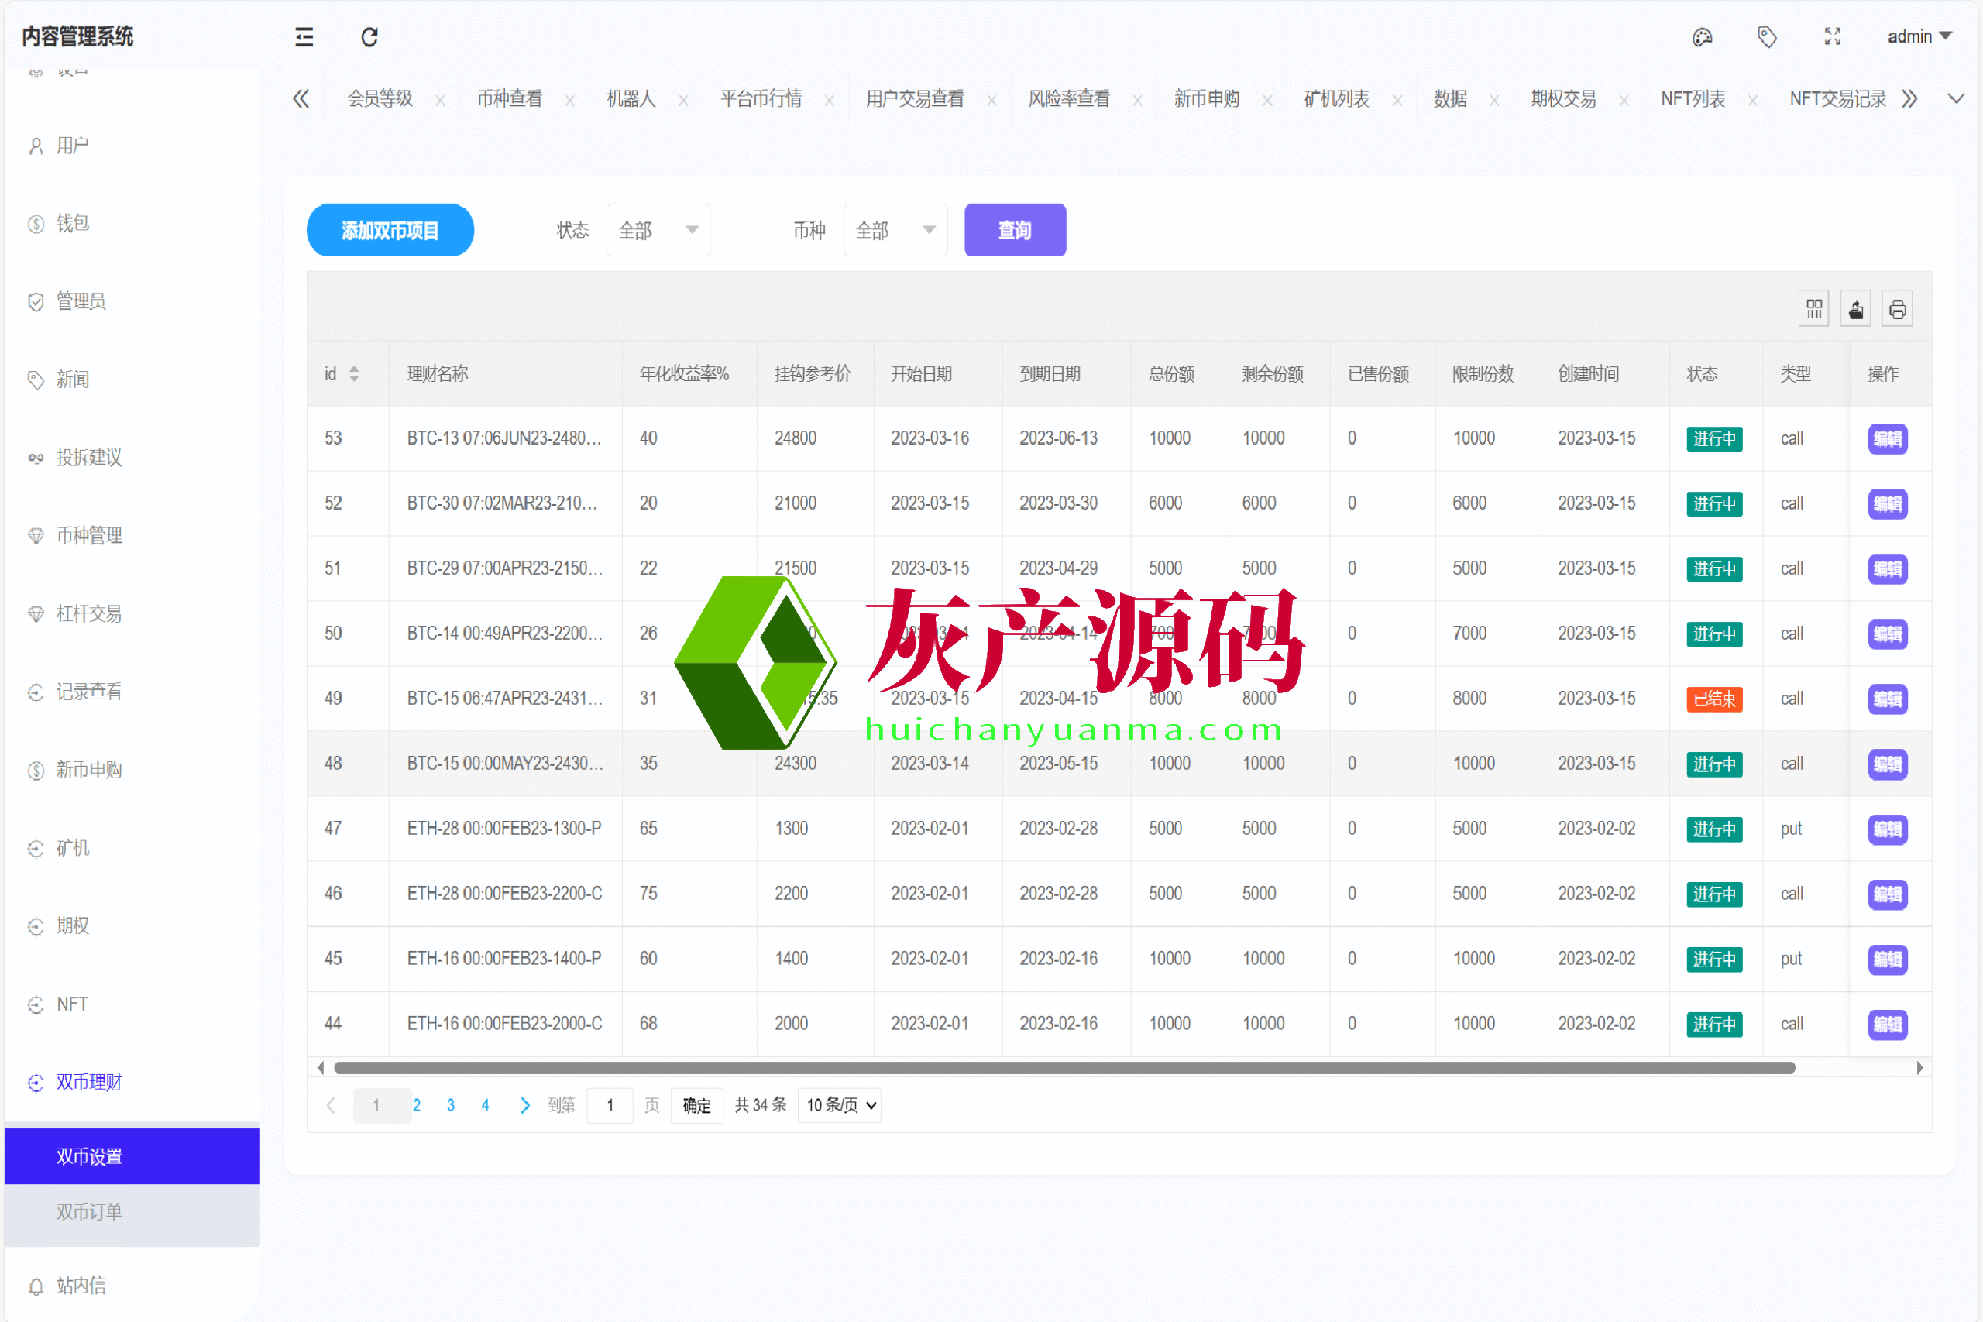
Task: Expand the admin user menu
Action: coord(1919,37)
